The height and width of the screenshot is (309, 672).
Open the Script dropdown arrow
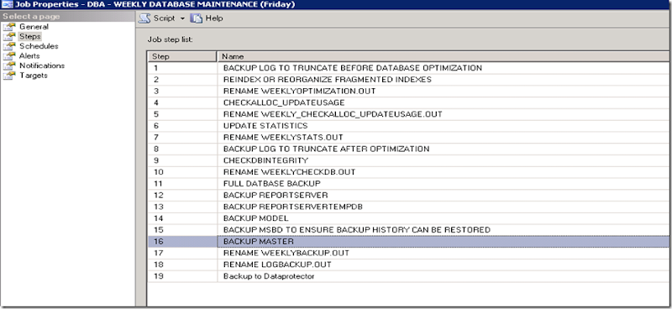[181, 18]
